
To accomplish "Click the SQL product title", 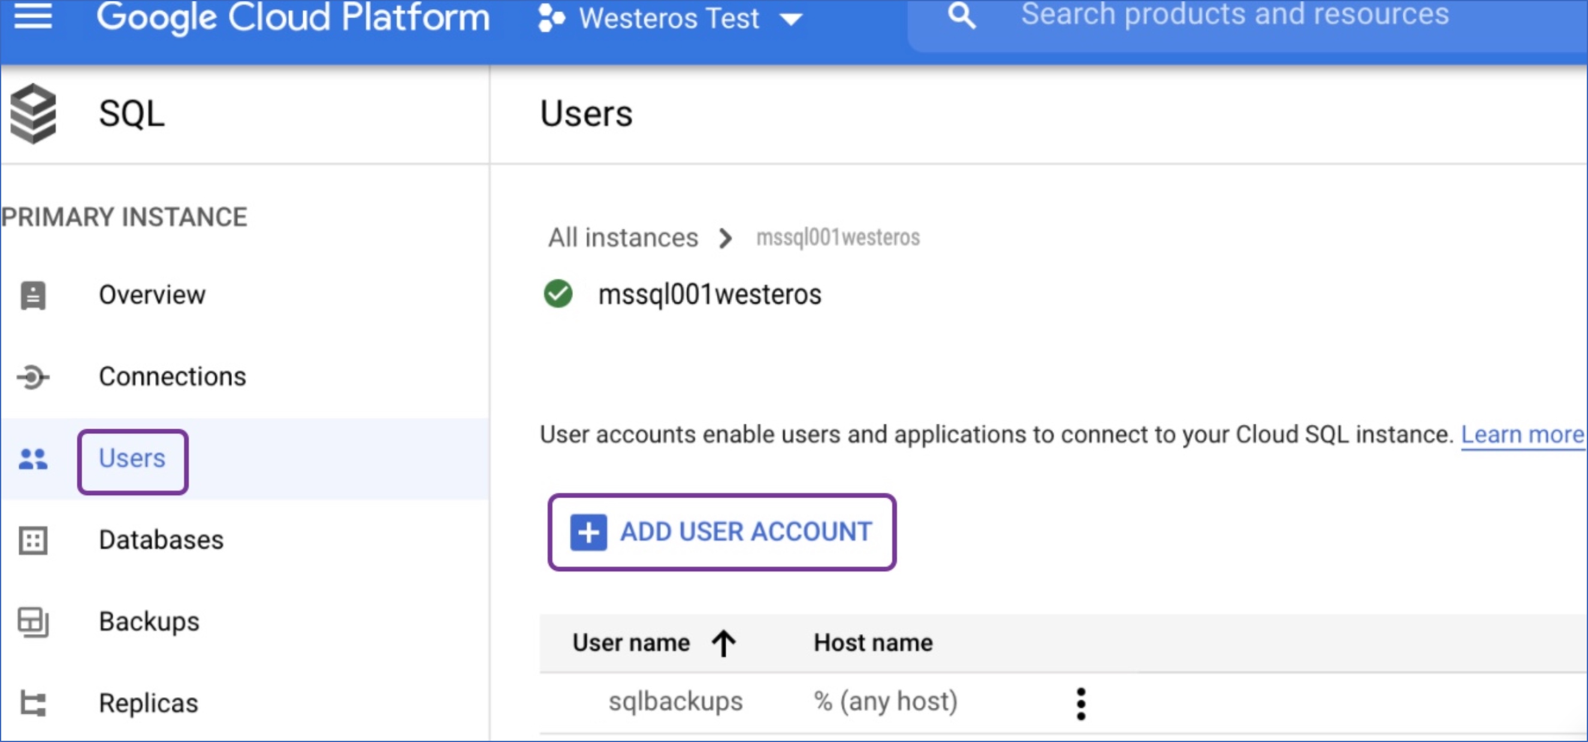I will click(x=132, y=113).
